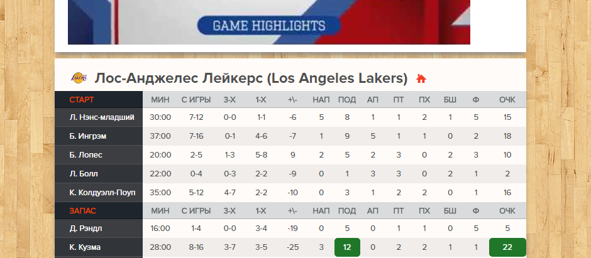The image size is (591, 258).
Task: Select player Л. Нэнс-младший
Action: coord(102,117)
